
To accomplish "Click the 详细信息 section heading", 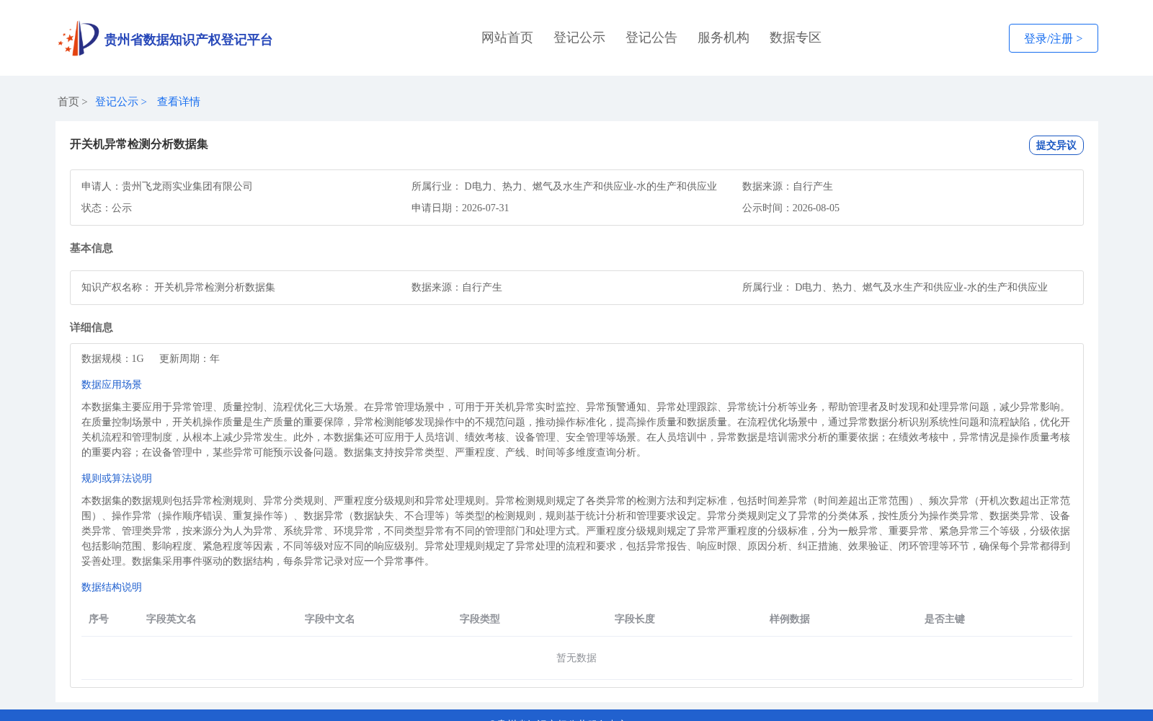I will (x=92, y=327).
